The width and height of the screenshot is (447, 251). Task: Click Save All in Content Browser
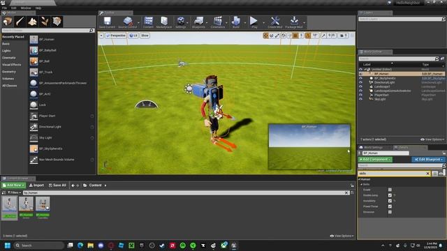57,185
